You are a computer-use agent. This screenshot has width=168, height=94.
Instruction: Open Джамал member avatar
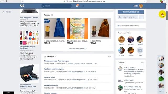point(140,39)
